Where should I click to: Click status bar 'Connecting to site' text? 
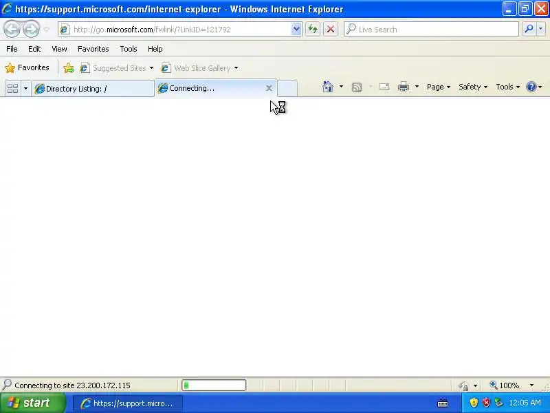(x=72, y=385)
